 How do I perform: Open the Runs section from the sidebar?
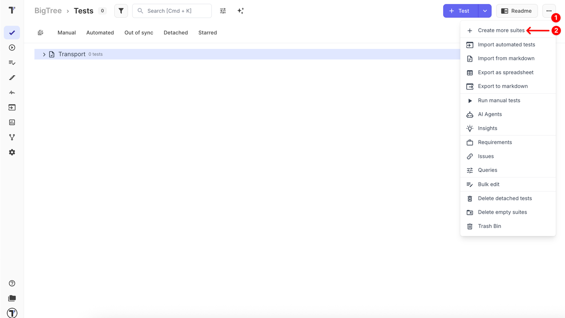pos(12,48)
